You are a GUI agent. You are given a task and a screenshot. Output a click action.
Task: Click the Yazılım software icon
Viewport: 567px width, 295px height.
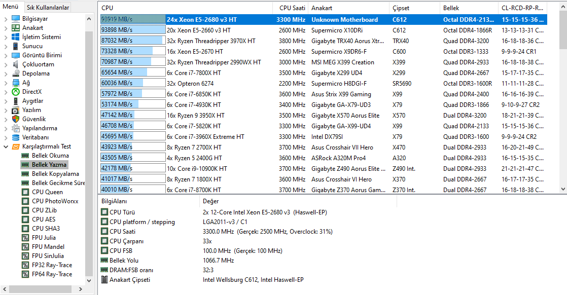16,110
